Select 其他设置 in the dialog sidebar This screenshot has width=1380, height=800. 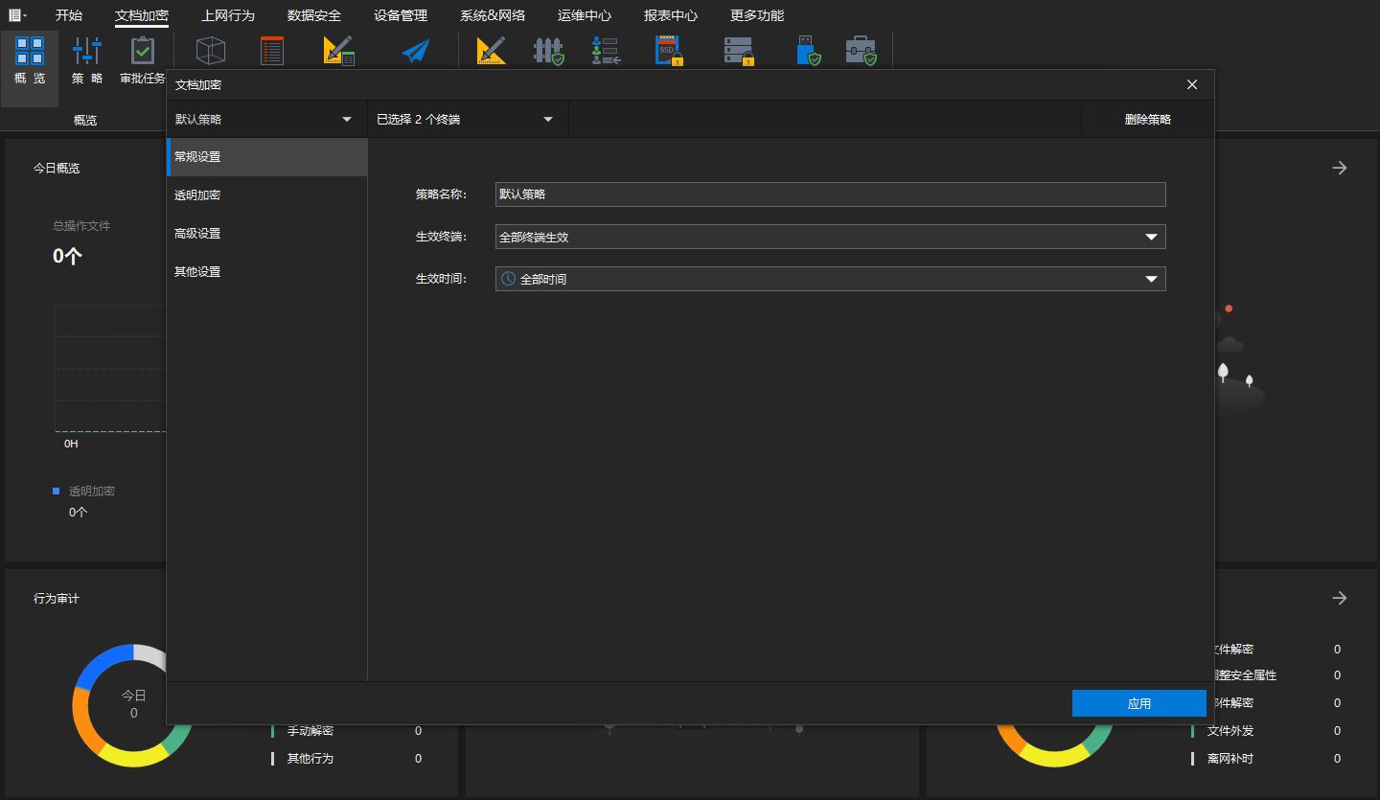click(267, 272)
